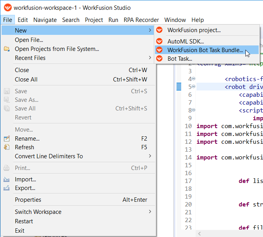The height and width of the screenshot is (237, 263).
Task: Choose WorkFusion project... from New submenu
Action: [x=207, y=30]
